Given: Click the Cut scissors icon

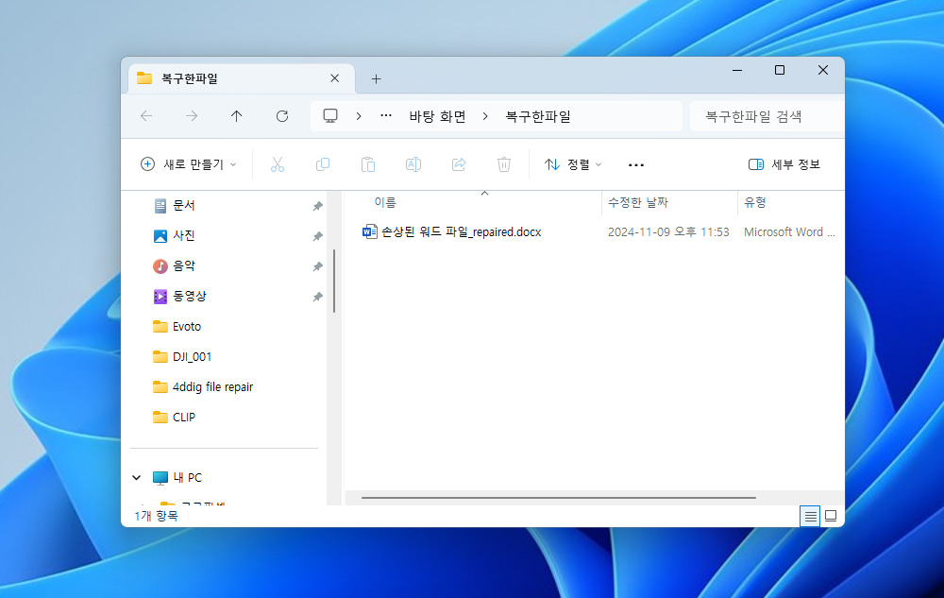Looking at the screenshot, I should 277,164.
